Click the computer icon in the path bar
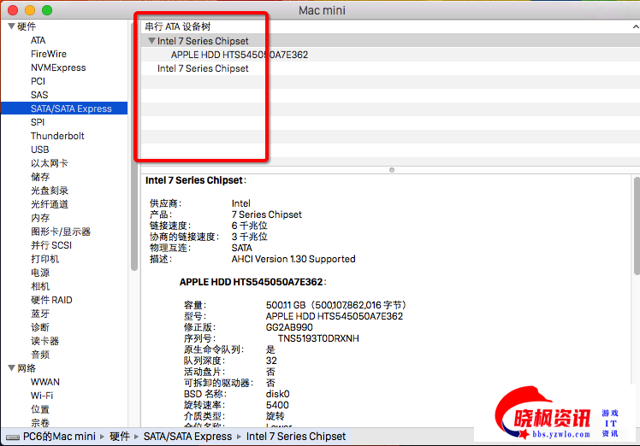Screen dimensions: 640x446 tap(13, 437)
